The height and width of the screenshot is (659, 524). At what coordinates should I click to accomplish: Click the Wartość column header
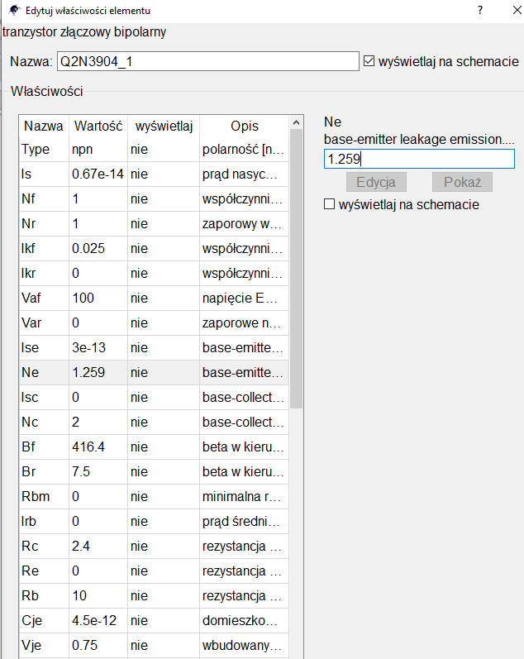(98, 127)
